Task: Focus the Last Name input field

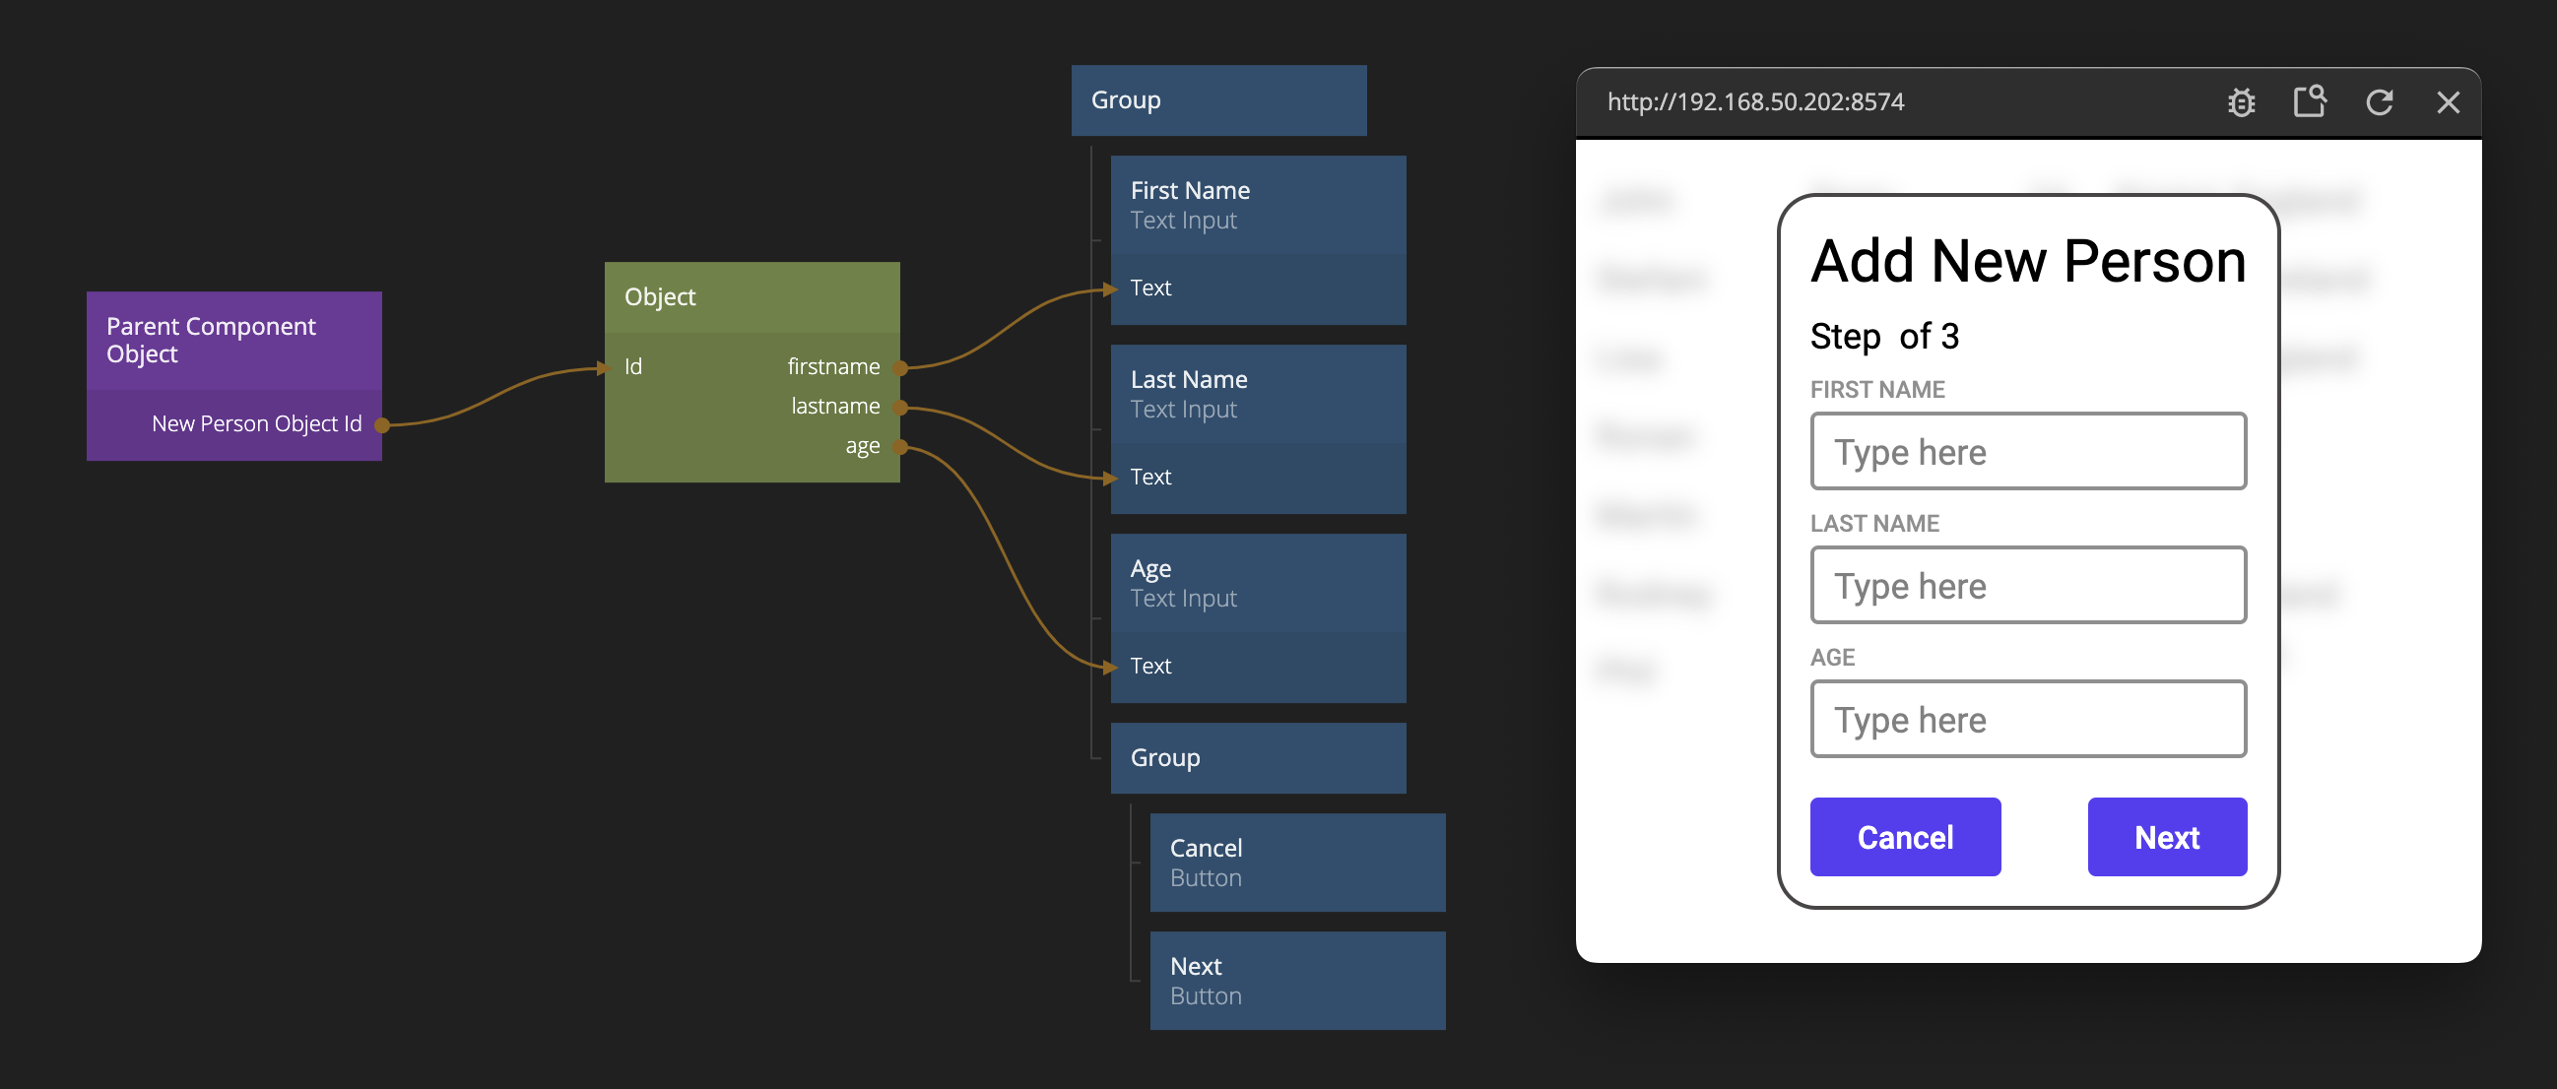Action: 2027,586
